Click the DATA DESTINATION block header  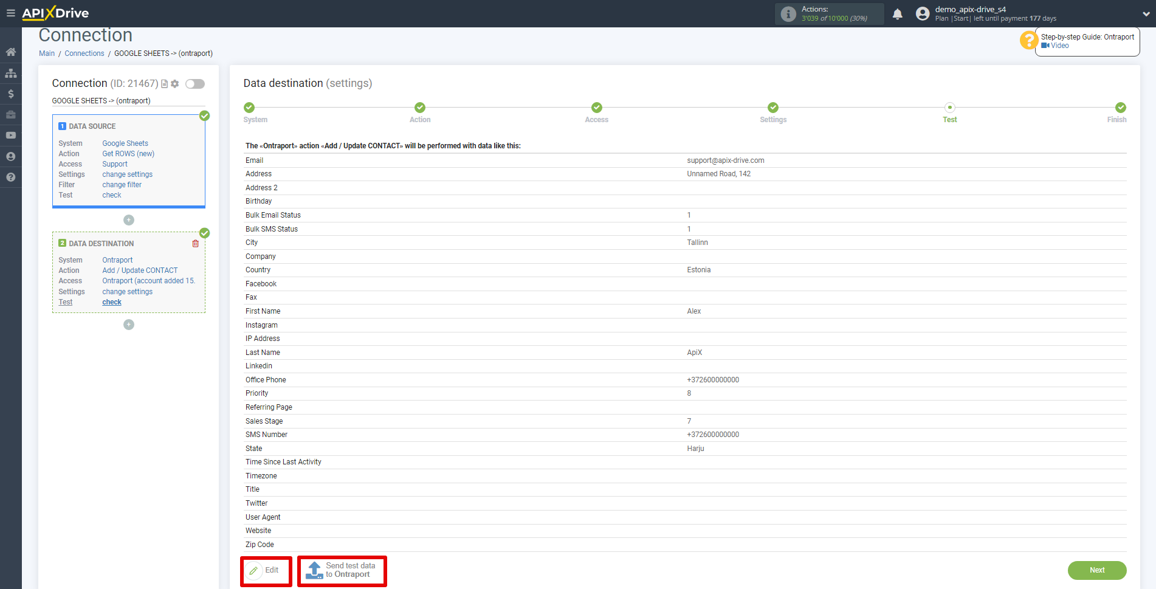point(96,243)
